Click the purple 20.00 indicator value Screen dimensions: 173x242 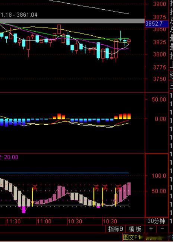11,157
